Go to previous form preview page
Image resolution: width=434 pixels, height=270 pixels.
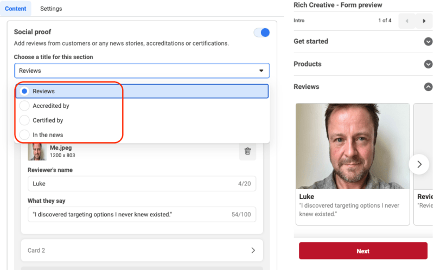click(407, 21)
